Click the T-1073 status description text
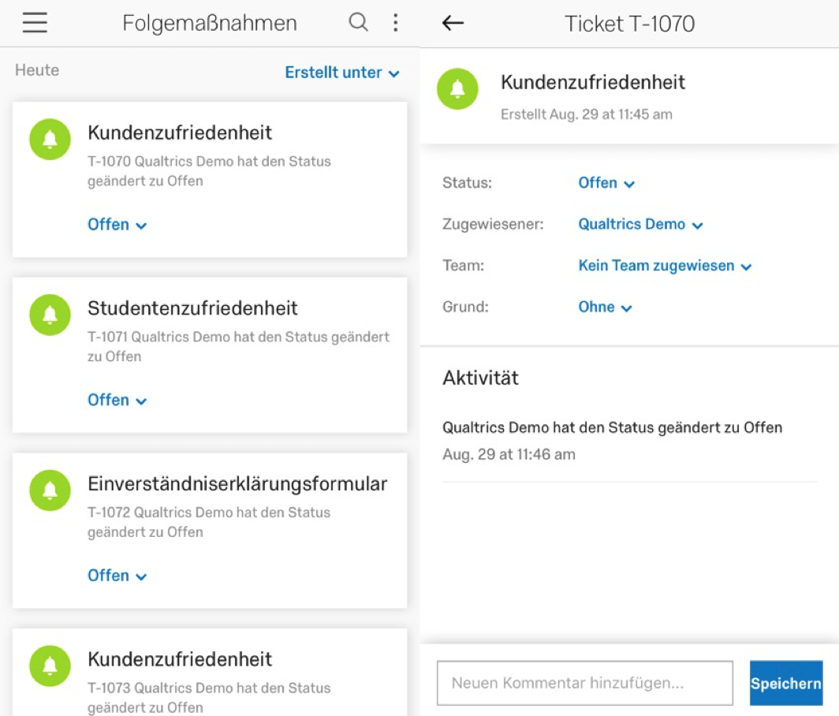 coord(209,697)
